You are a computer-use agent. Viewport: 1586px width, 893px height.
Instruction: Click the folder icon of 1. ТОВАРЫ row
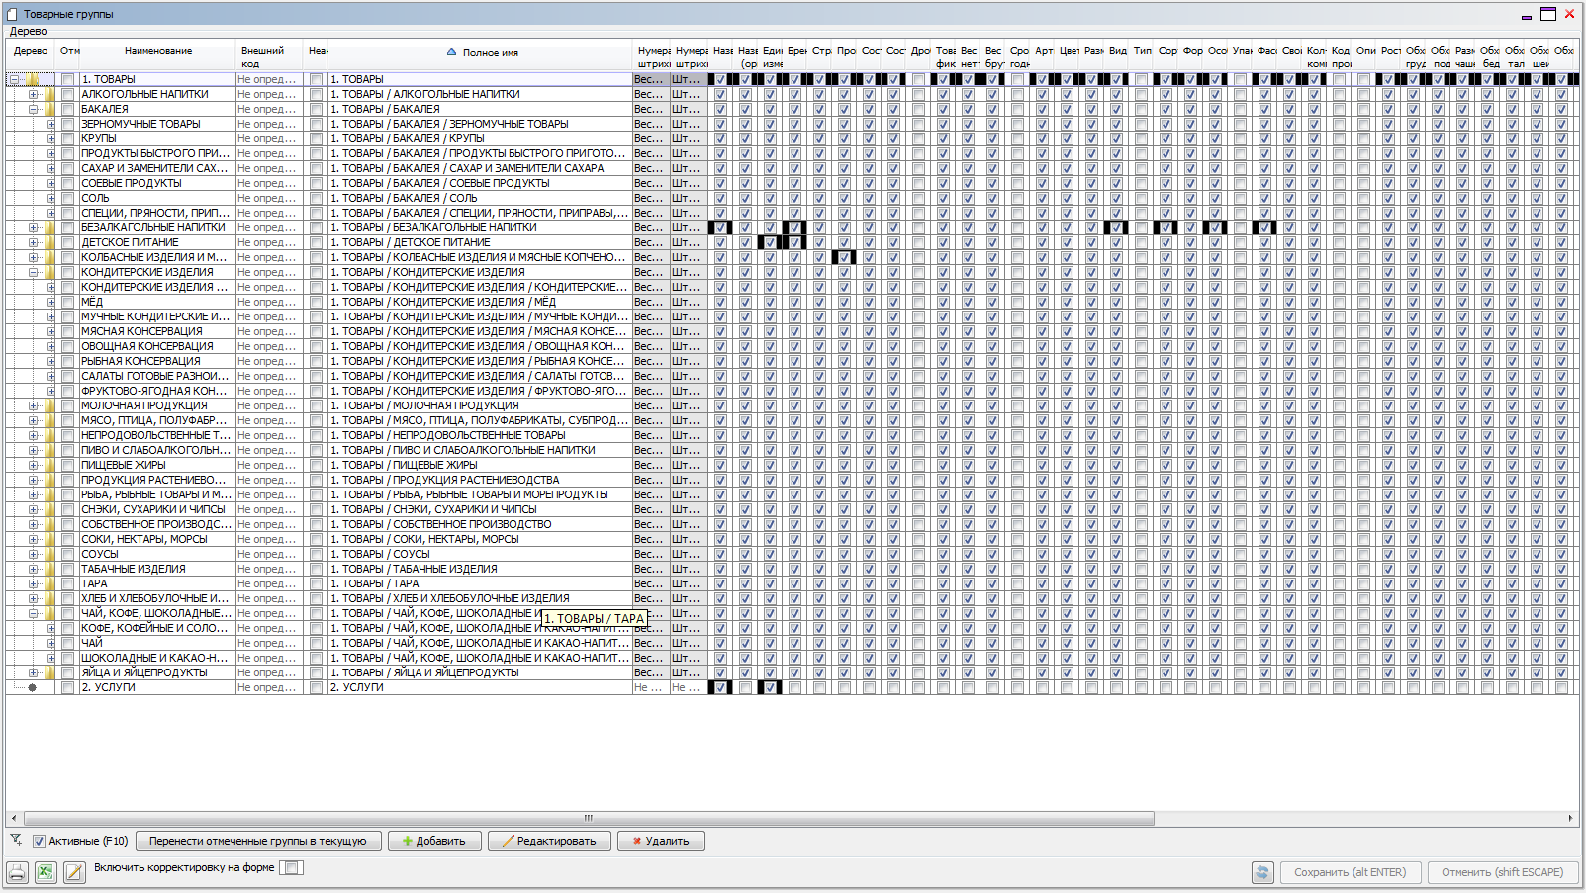click(33, 79)
